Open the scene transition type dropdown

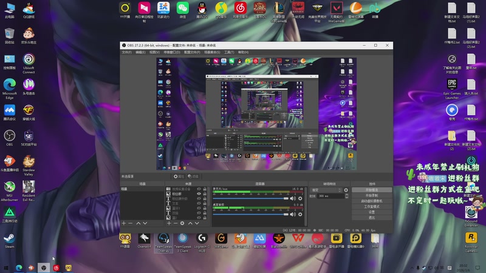point(326,190)
